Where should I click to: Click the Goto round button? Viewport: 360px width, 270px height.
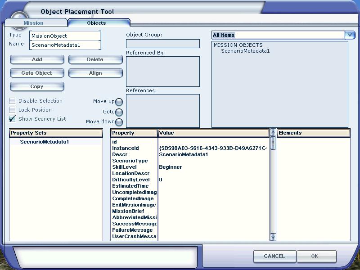pos(119,112)
